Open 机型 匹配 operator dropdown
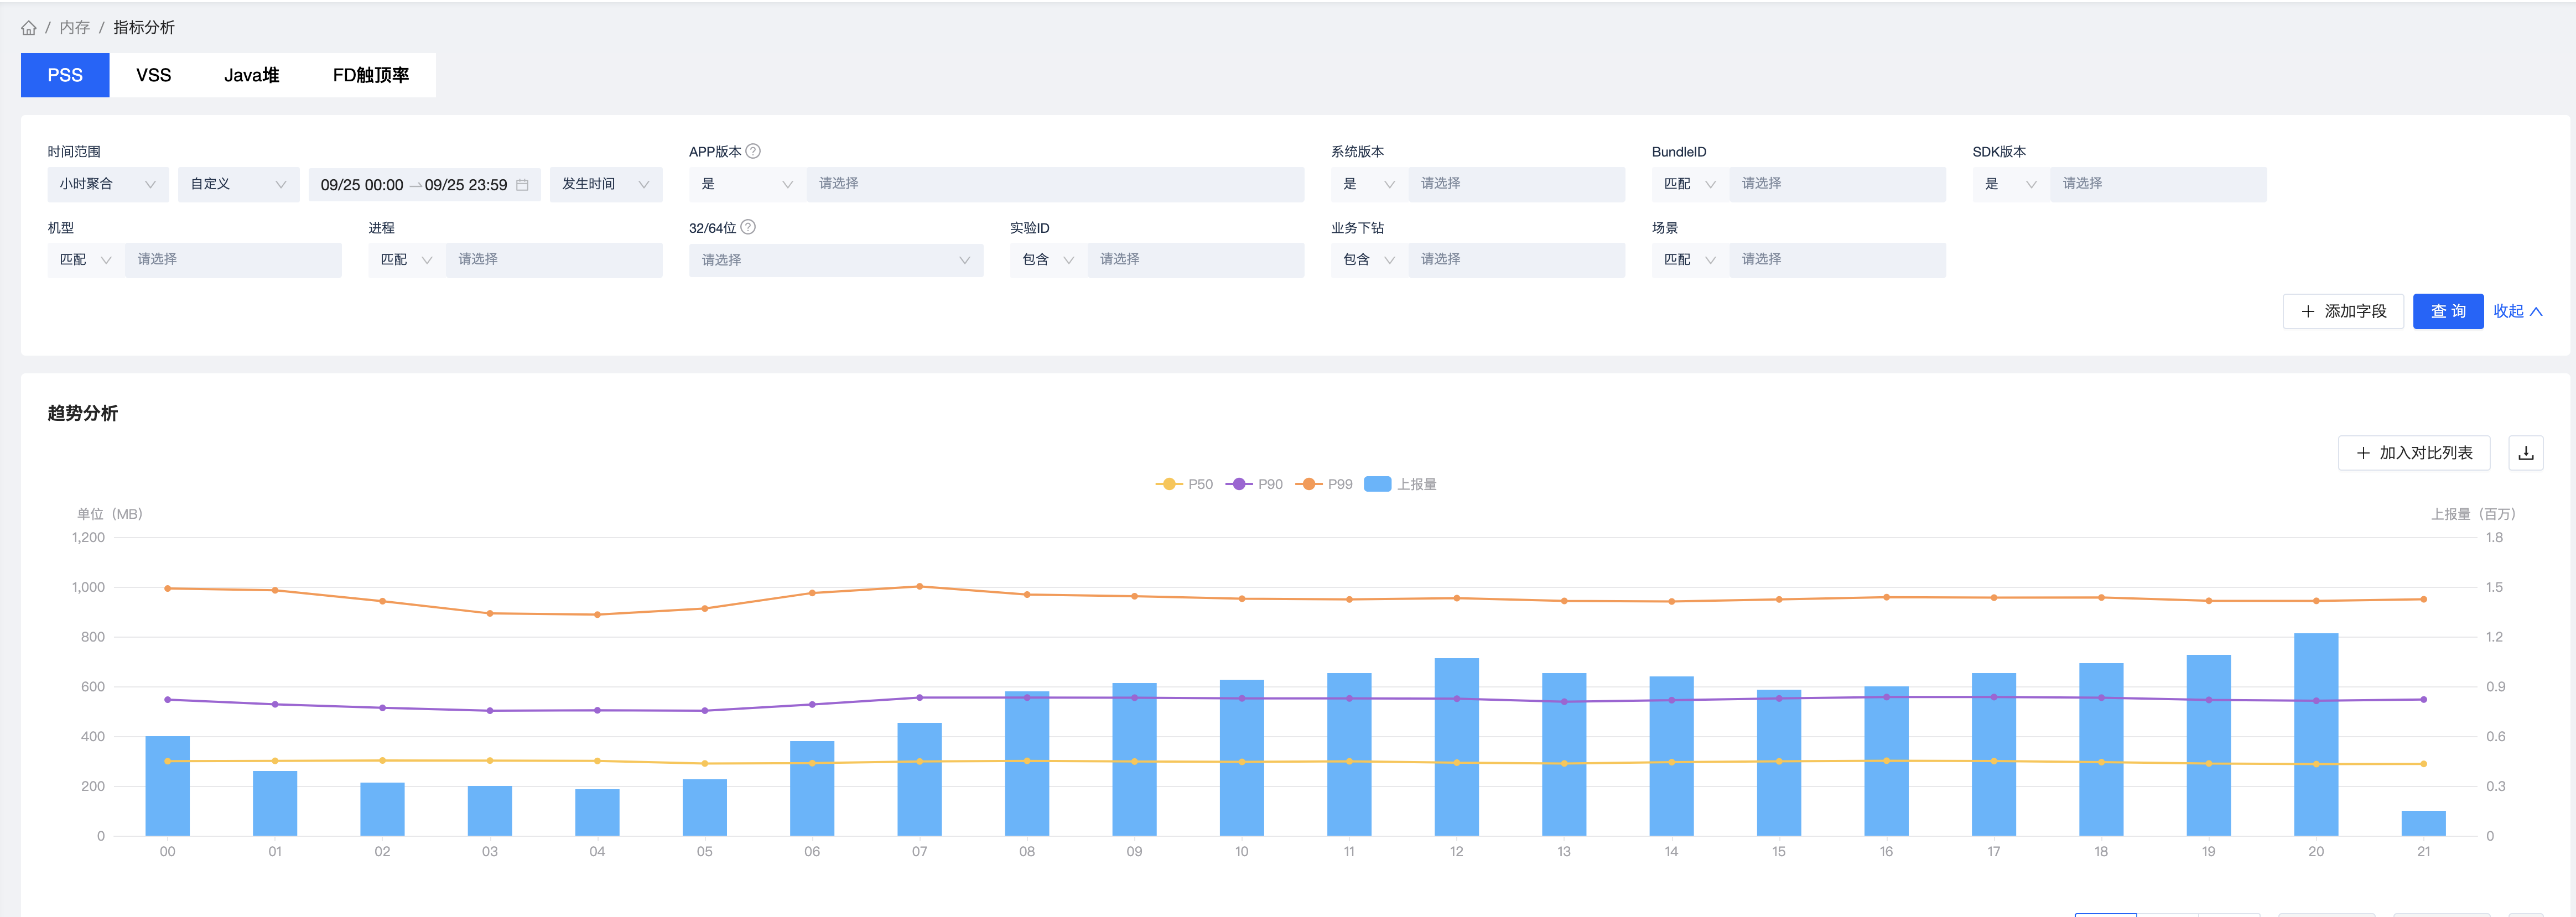The height and width of the screenshot is (917, 2576). [x=86, y=260]
